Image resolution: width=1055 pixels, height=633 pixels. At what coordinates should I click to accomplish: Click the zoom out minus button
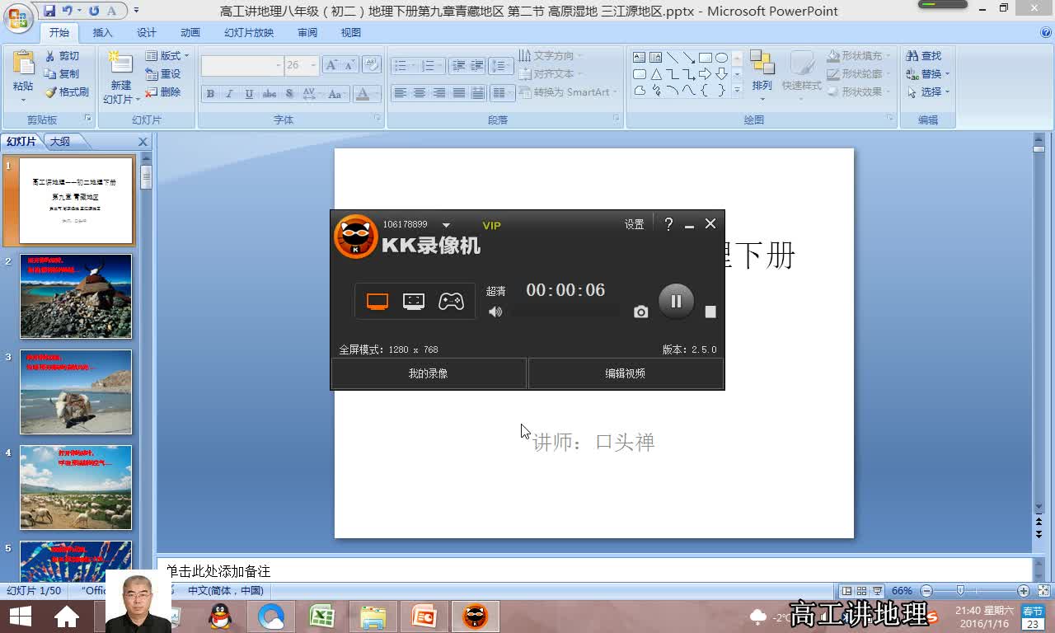coord(926,591)
